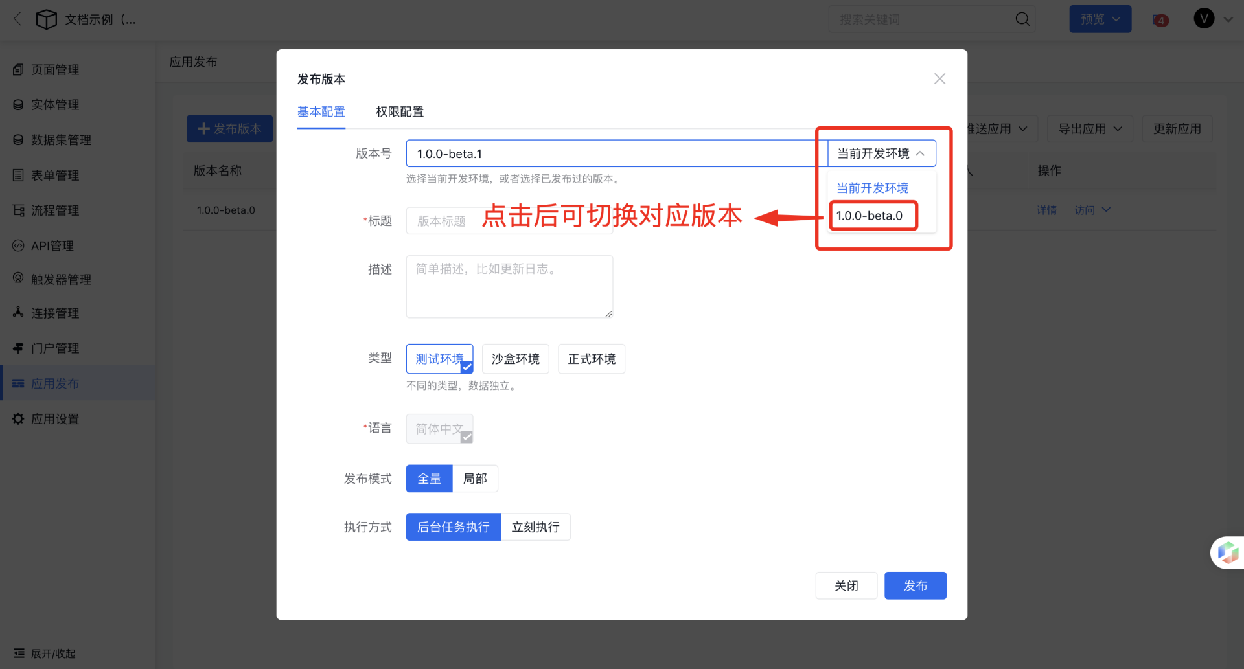
Task: Select the 正式环境 type option
Action: tap(591, 359)
